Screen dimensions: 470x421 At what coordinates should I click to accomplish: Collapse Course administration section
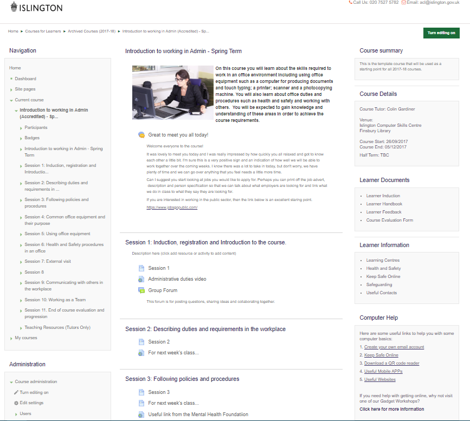(x=11, y=382)
